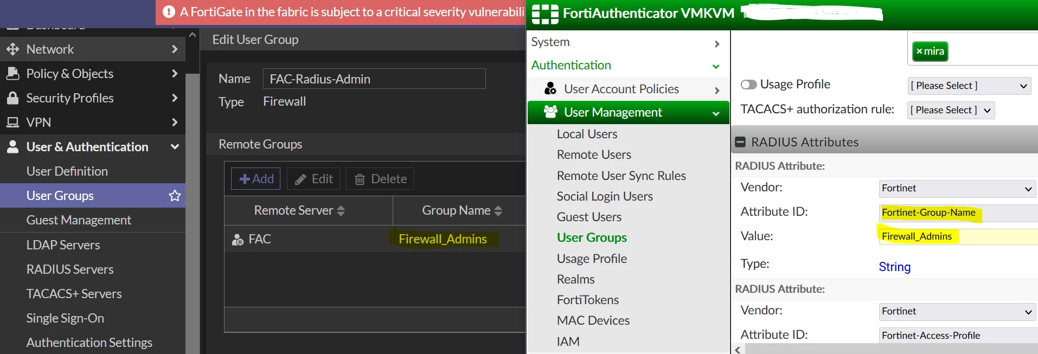Click the Firewall_Admins Value field
Image resolution: width=1038 pixels, height=354 pixels.
pyautogui.click(x=958, y=237)
